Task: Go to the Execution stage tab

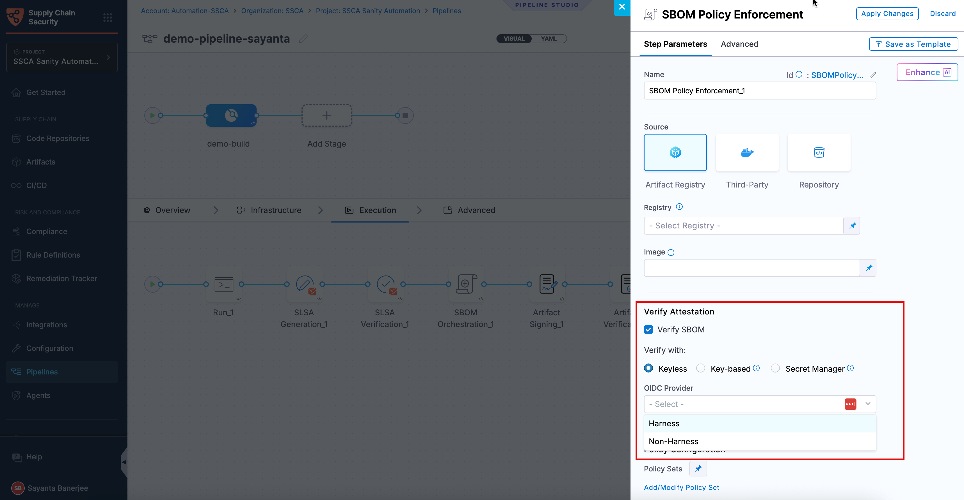Action: (x=370, y=210)
